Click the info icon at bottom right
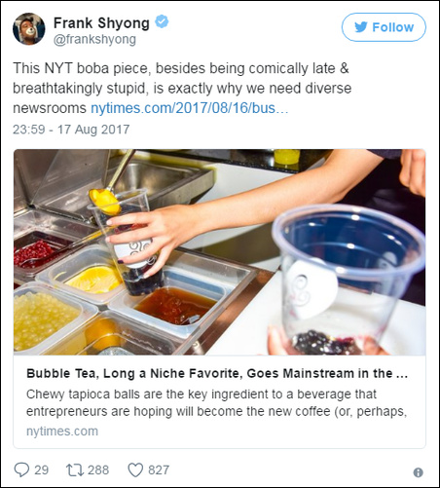 pos(419,472)
